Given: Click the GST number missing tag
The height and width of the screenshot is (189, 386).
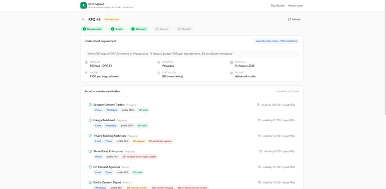Looking at the screenshot, I should tap(162, 188).
